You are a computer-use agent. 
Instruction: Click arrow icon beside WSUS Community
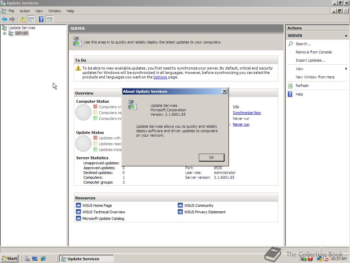tap(180, 205)
